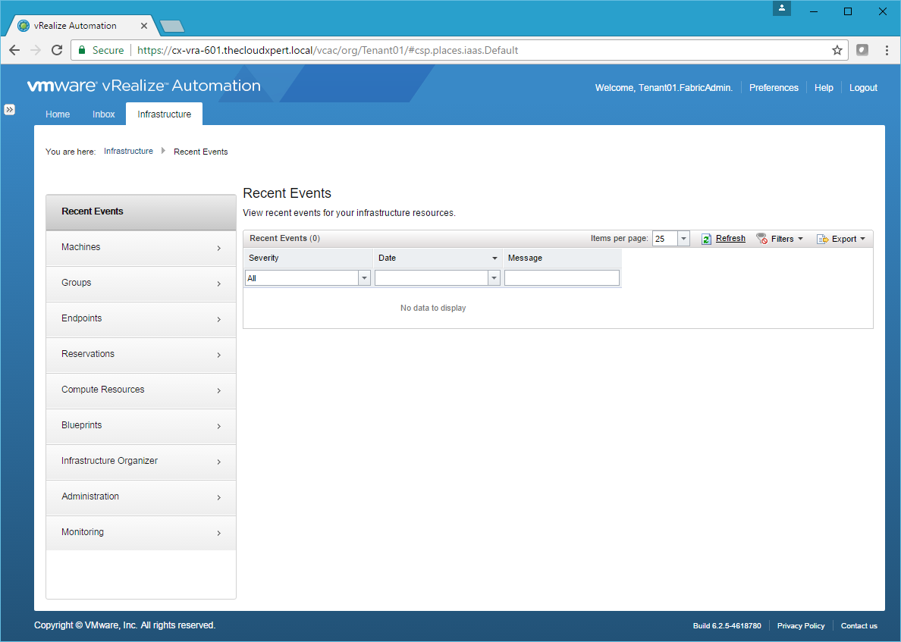Reload the page using browser reload icon
Screen dimensions: 901x642
pos(56,50)
